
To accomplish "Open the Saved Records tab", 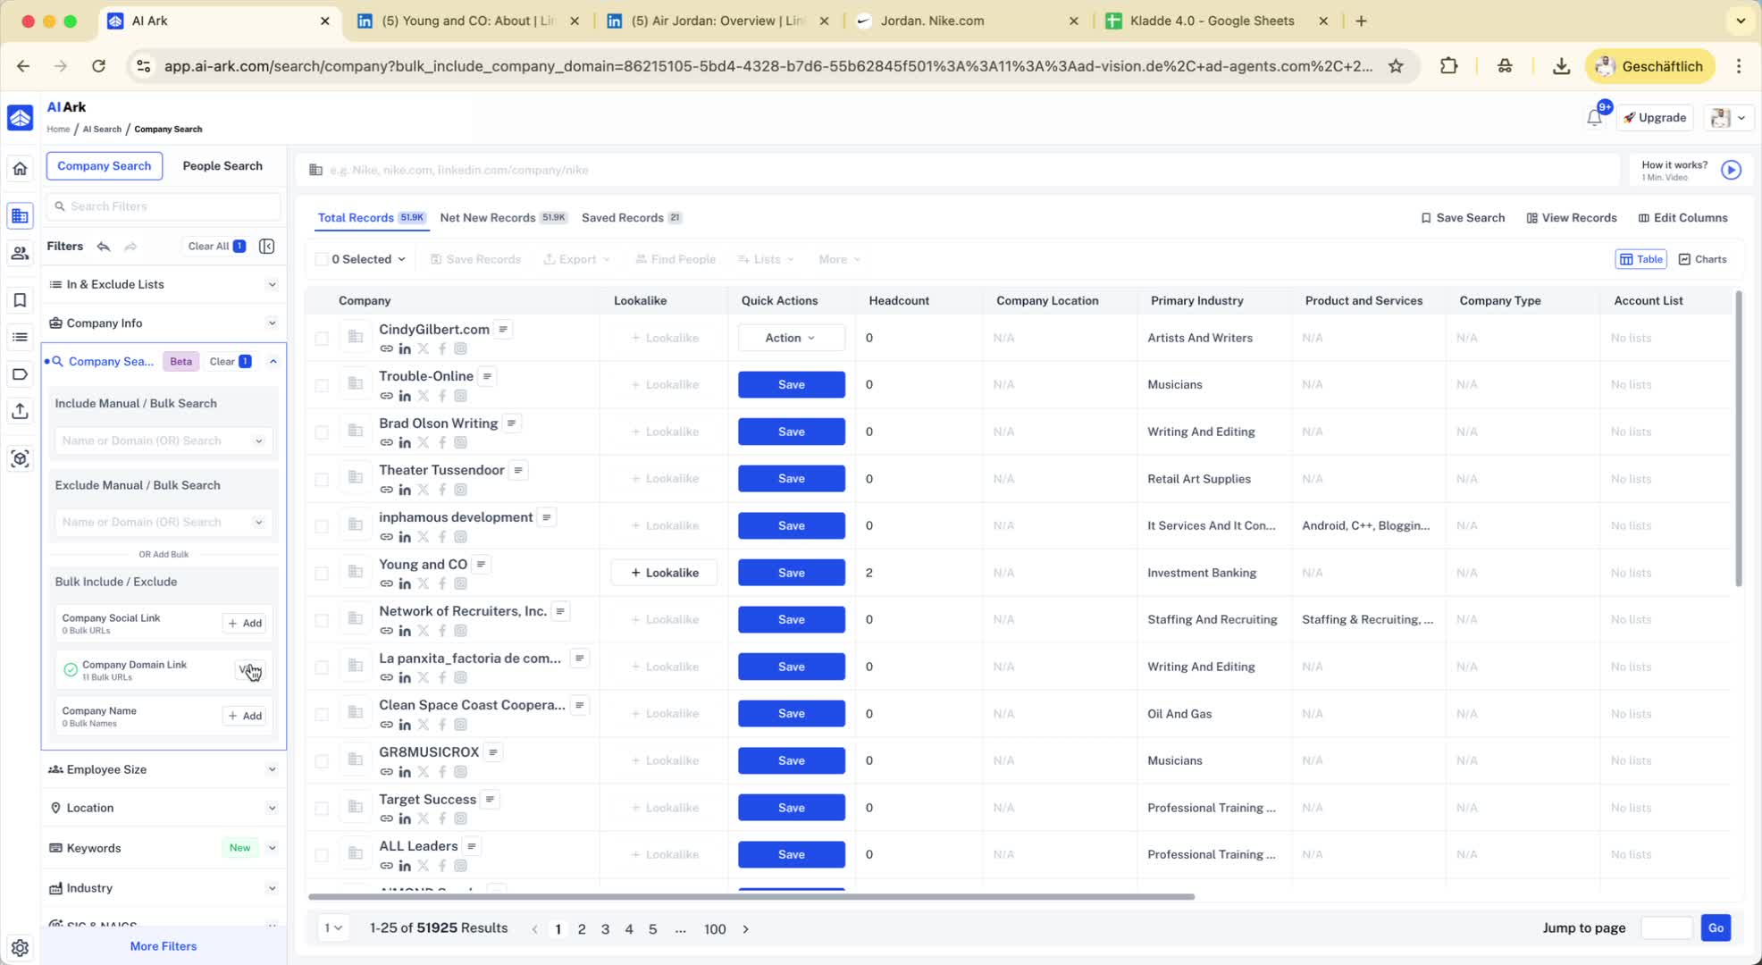I will [x=623, y=218].
